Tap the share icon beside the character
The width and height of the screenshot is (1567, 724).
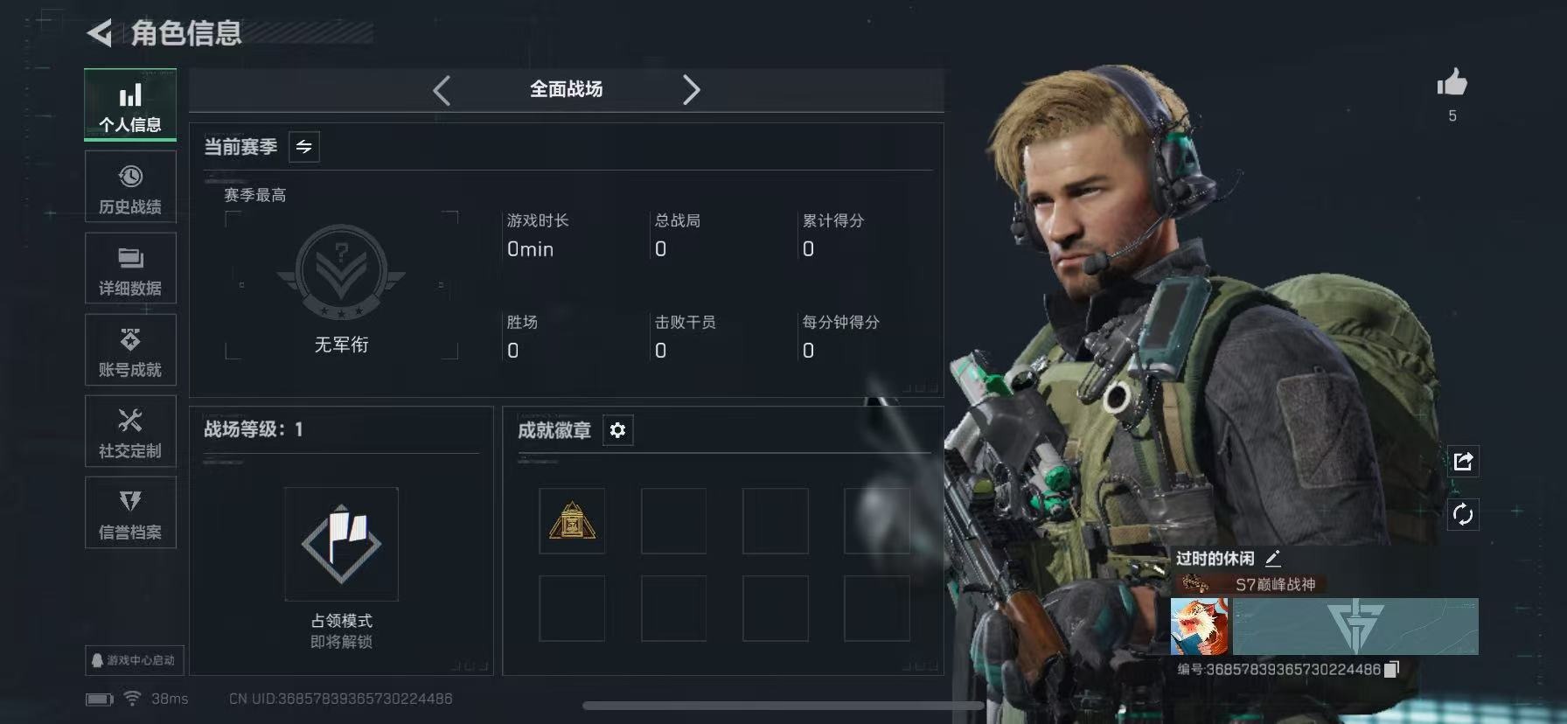[1463, 462]
